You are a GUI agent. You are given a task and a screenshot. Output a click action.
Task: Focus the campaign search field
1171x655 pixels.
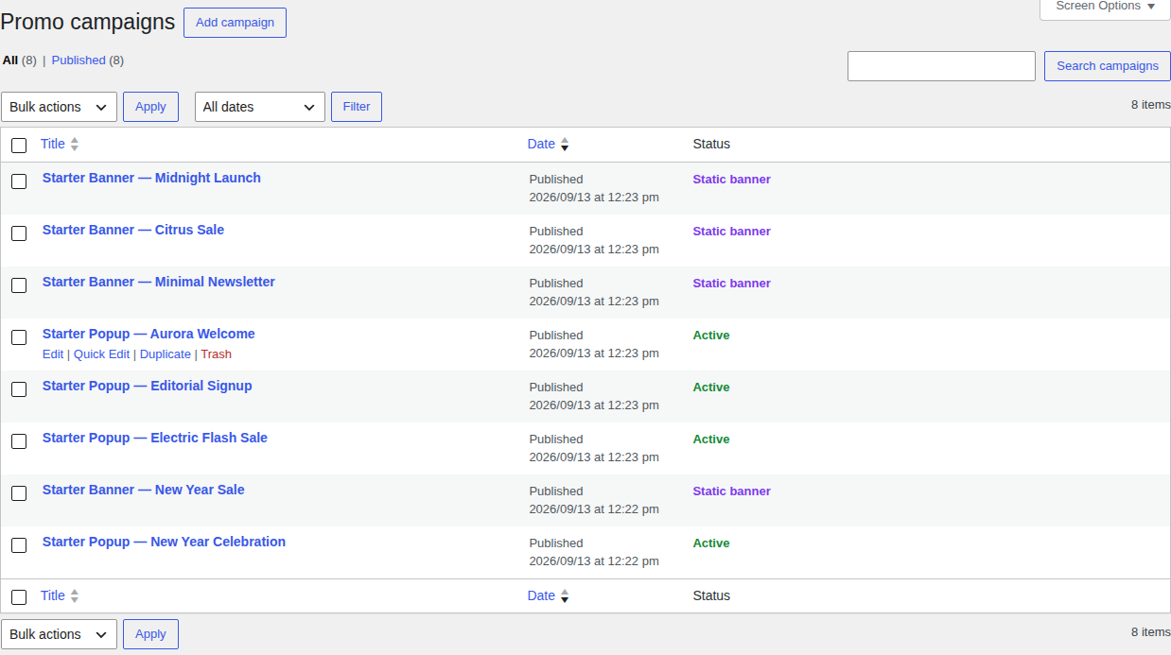(x=941, y=66)
